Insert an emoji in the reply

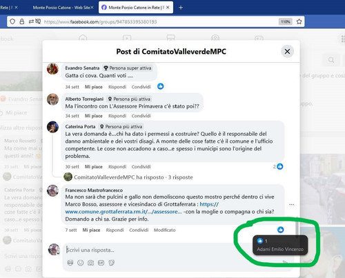point(80,263)
